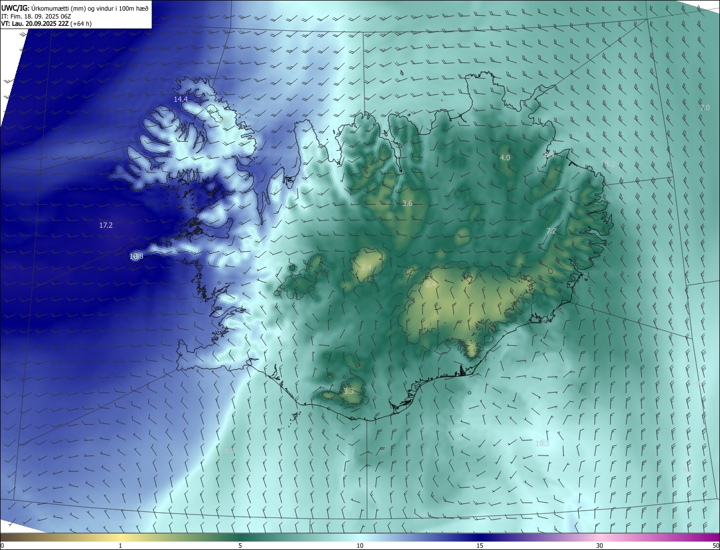Click the 8.2 value label off the coast
This screenshot has height=550, width=720.
[609, 164]
